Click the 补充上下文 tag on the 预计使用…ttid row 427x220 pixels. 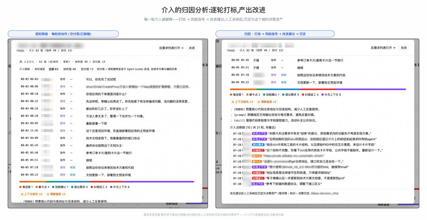[259, 167]
